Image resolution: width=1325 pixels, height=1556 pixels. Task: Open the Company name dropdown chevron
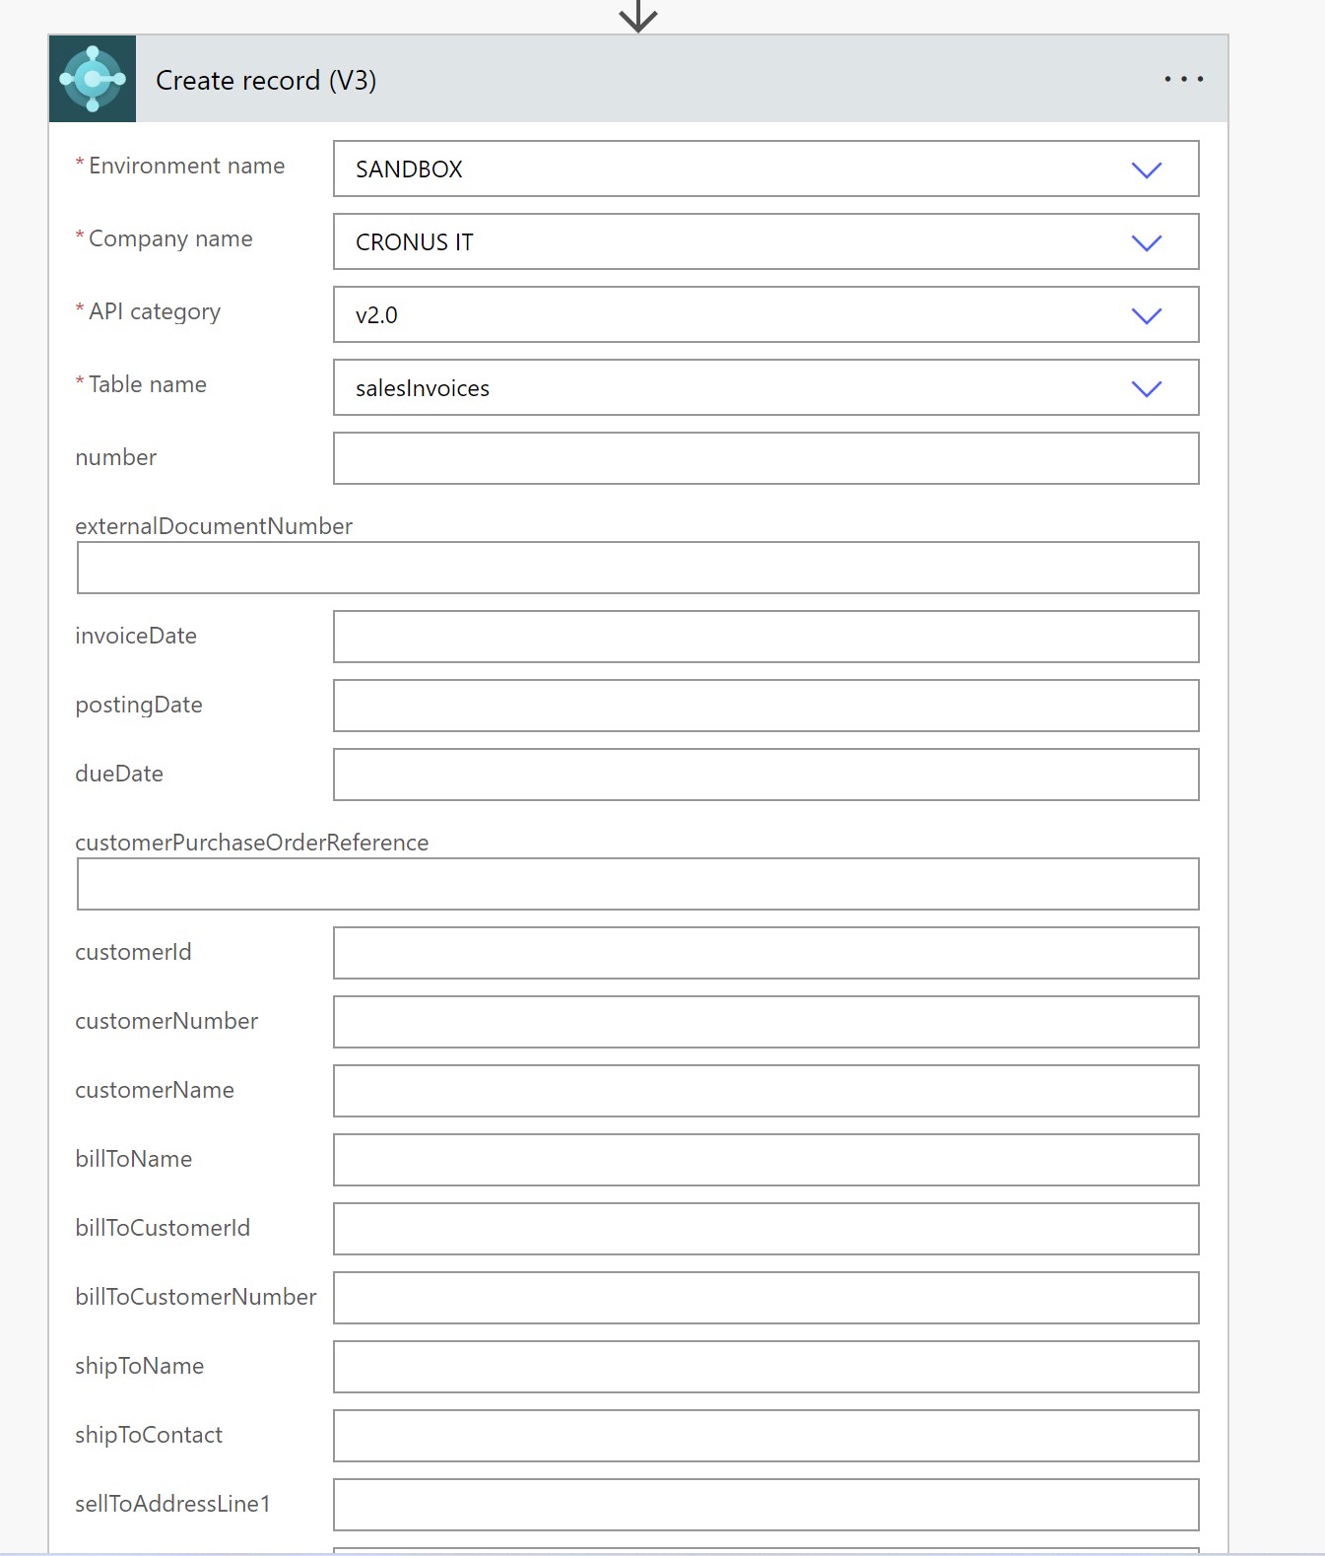(1146, 242)
